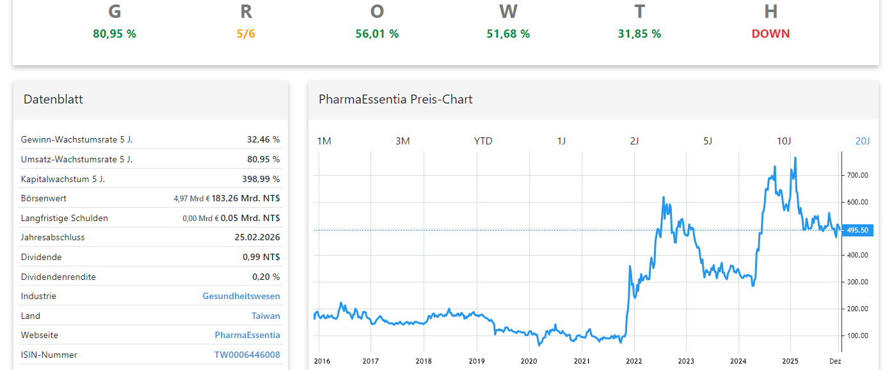The width and height of the screenshot is (892, 370).
Task: Select the 1M chart time range
Action: (x=324, y=141)
